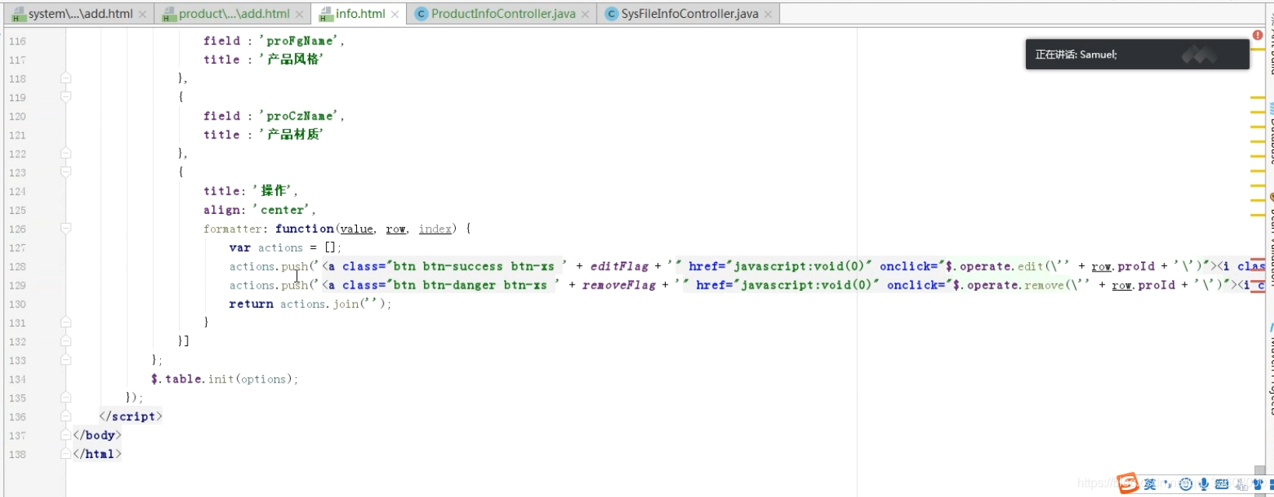1274x497 pixels.
Task: Fold the formatter function at line 126
Action: [66, 228]
